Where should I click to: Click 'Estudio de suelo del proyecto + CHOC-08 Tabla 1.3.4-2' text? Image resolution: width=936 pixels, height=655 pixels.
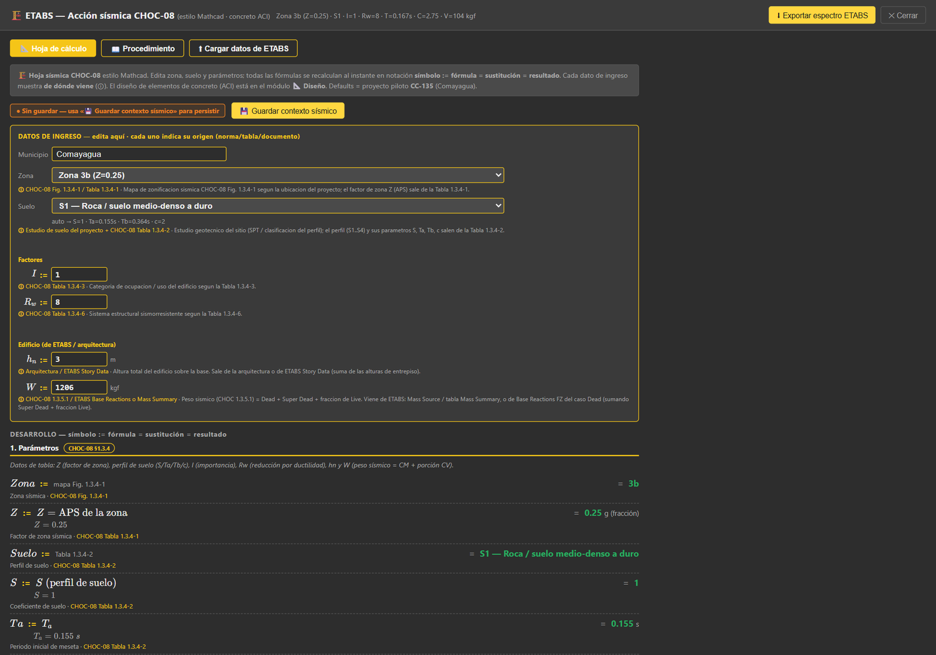click(98, 230)
